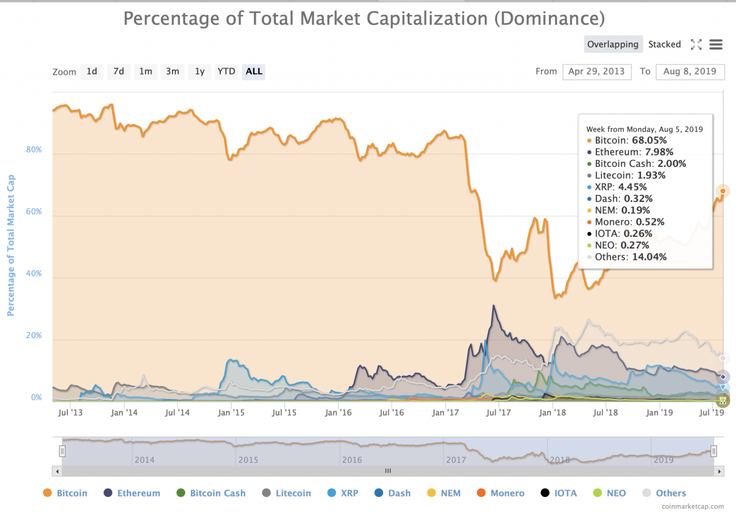The width and height of the screenshot is (736, 516).
Task: Click the Bitcoin orange legend dot
Action: (x=47, y=493)
